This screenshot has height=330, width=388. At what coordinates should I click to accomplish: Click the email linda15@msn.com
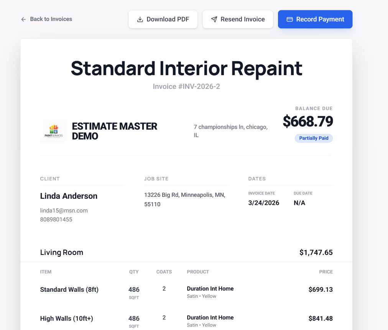(x=64, y=211)
